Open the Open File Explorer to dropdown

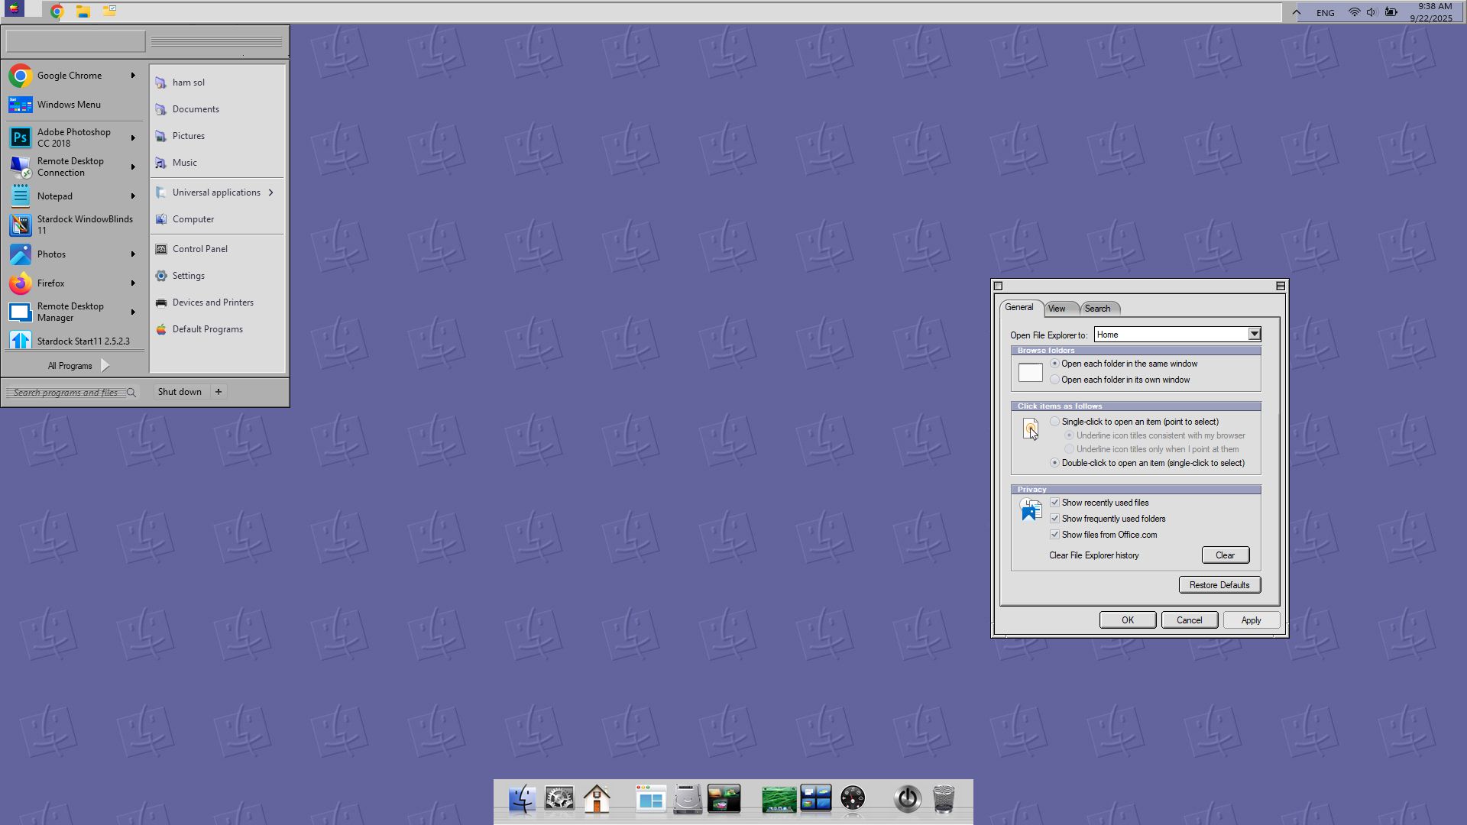pos(1254,334)
